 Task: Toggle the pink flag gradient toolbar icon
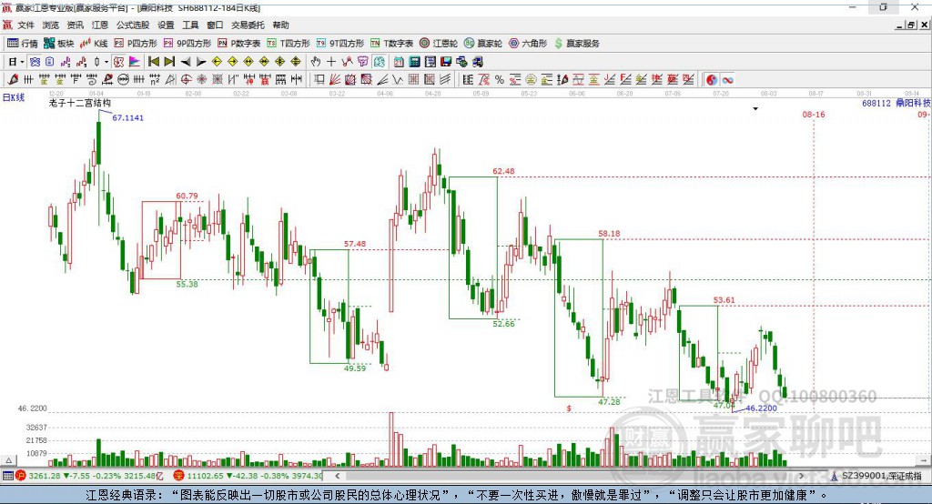click(x=135, y=62)
